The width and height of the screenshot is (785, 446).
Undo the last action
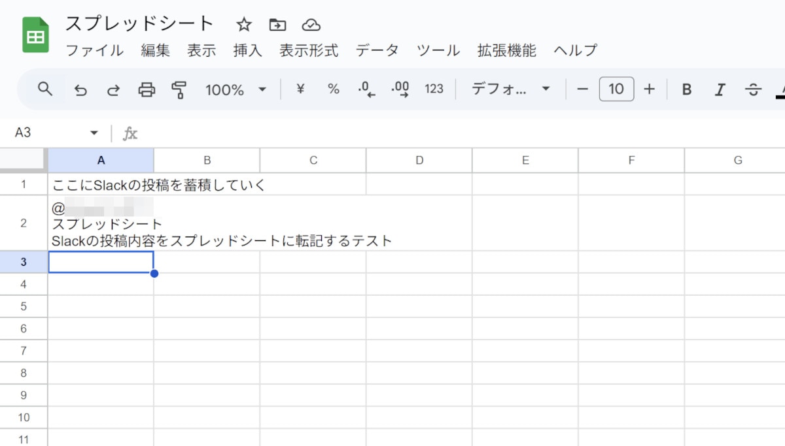80,89
